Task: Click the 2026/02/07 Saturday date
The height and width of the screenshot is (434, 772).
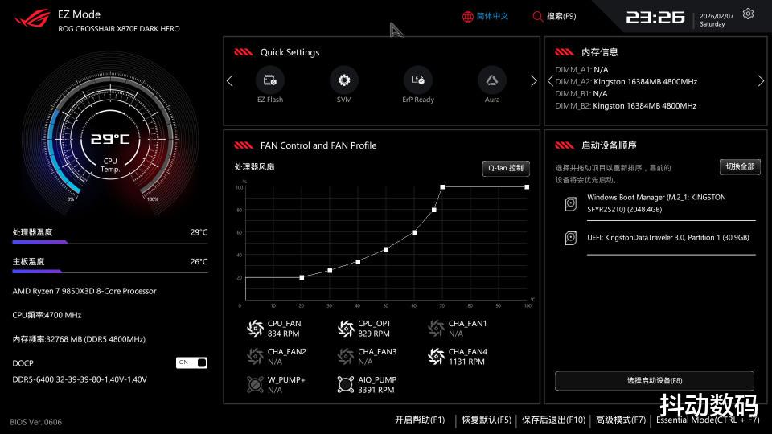Action: click(717, 20)
